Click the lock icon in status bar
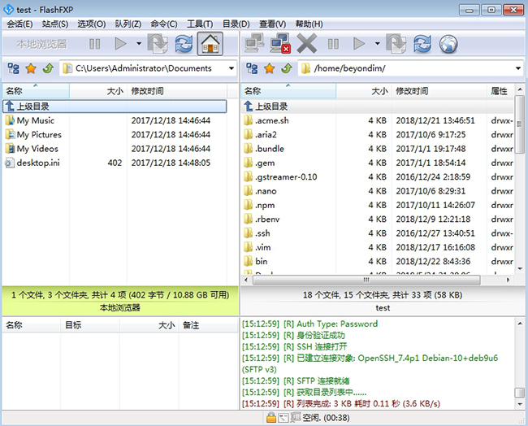The height and width of the screenshot is (426, 528). [x=271, y=418]
